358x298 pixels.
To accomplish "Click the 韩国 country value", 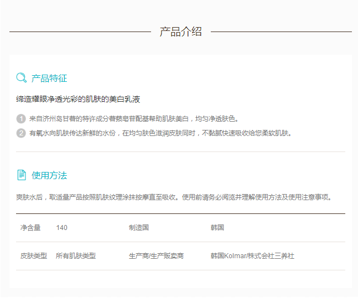I will (x=217, y=227).
